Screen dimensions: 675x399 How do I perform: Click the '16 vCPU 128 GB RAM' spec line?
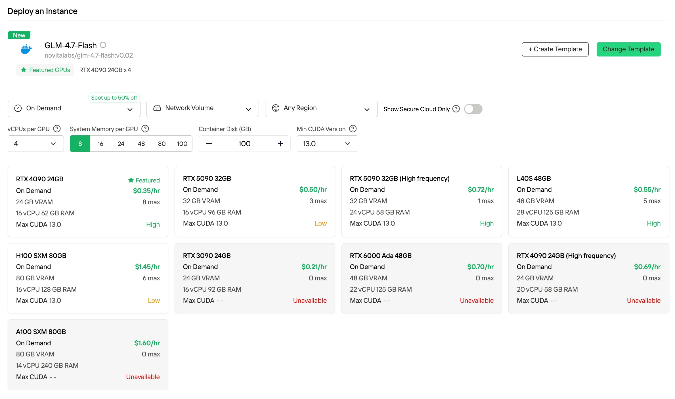coord(46,289)
